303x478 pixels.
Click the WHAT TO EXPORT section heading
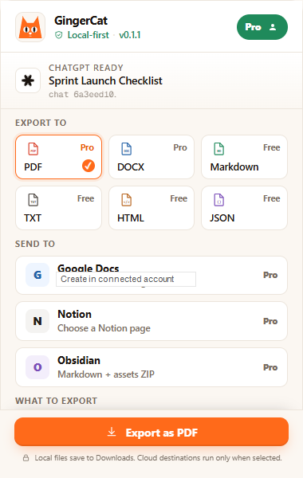click(57, 401)
